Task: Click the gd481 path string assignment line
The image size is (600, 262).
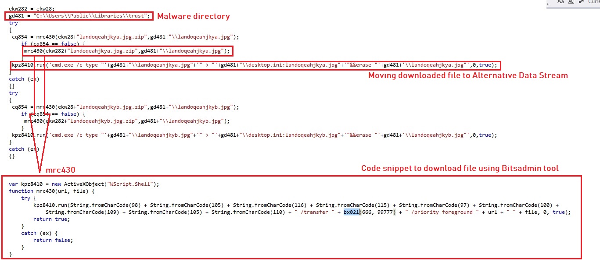Action: tap(80, 16)
